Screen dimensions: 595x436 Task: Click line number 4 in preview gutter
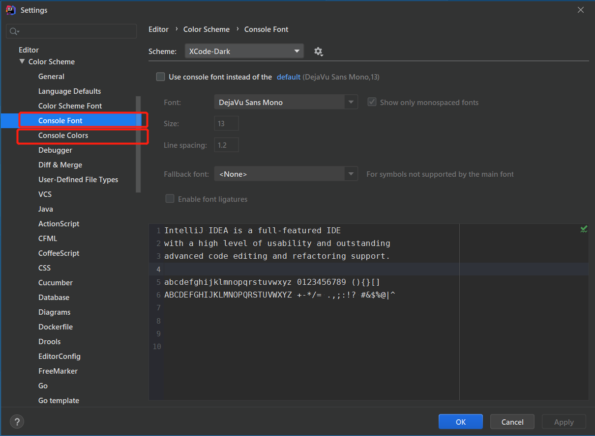pyautogui.click(x=158, y=270)
